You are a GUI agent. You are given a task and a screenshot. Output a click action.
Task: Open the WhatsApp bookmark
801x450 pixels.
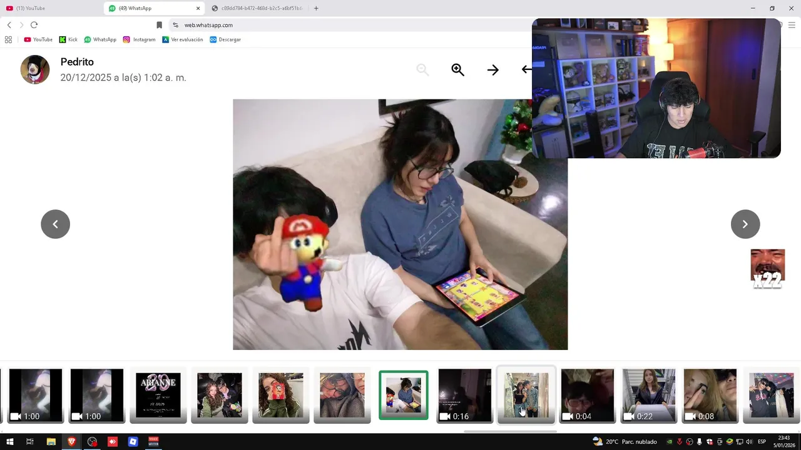click(x=100, y=39)
